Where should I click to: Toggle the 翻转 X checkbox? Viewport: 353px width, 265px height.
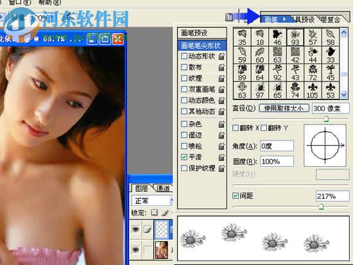click(x=236, y=128)
